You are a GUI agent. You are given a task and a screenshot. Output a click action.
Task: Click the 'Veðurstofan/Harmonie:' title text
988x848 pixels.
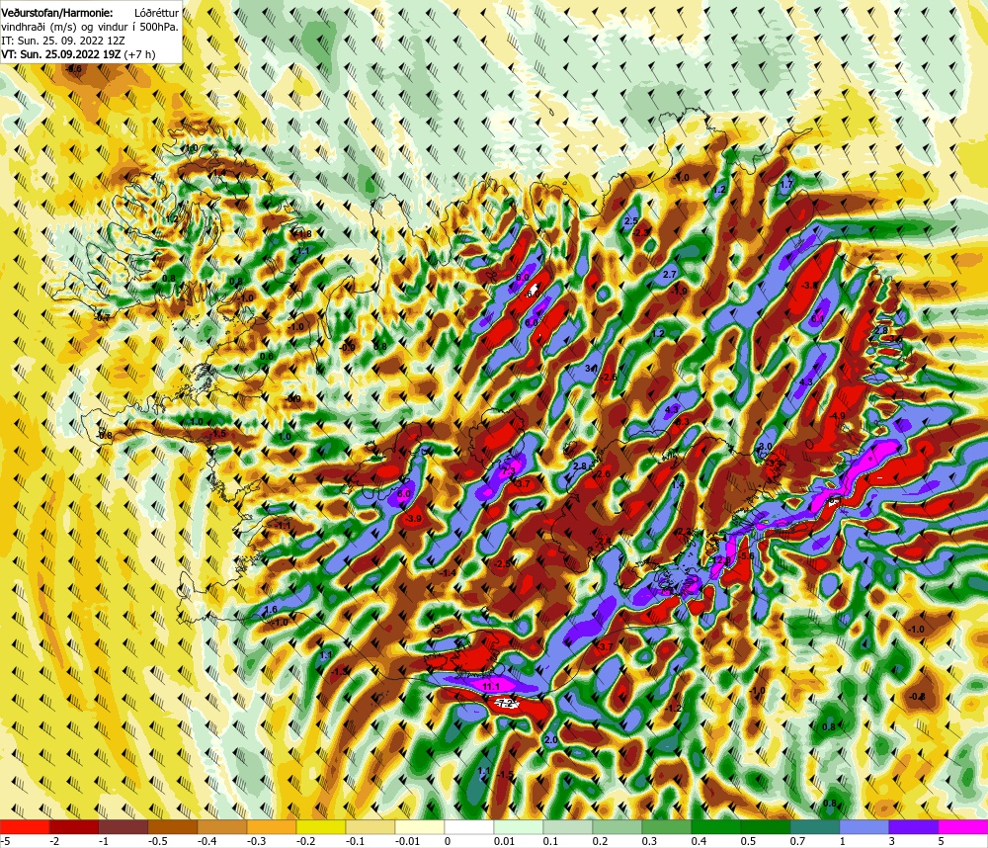pos(57,13)
